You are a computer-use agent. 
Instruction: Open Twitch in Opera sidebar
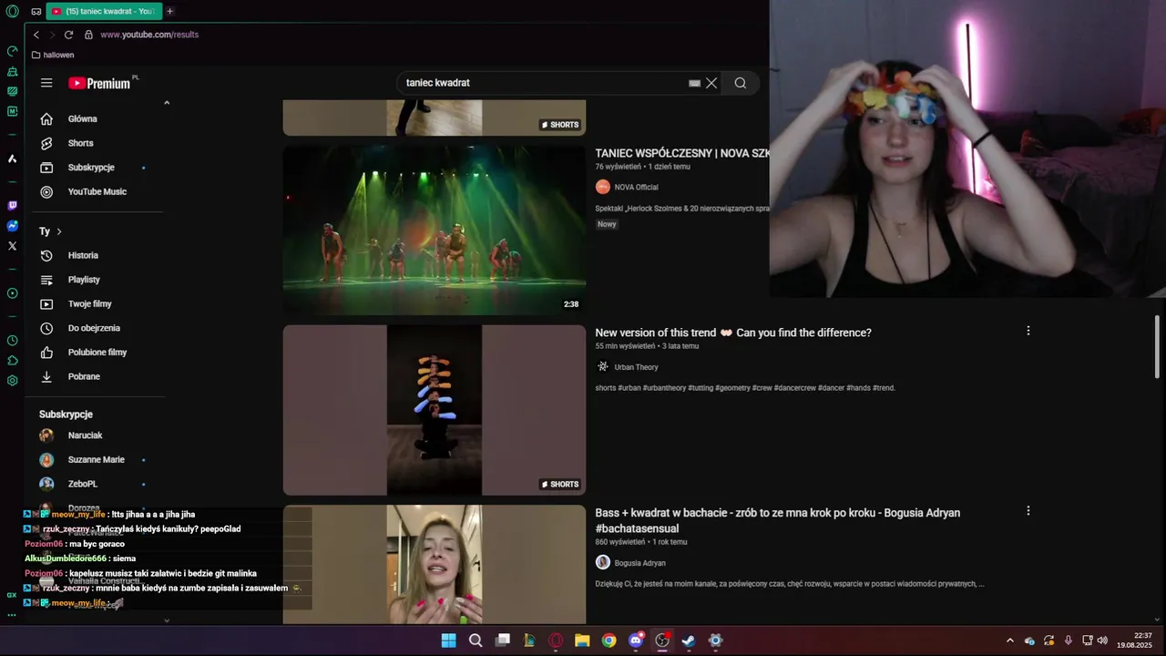12,206
